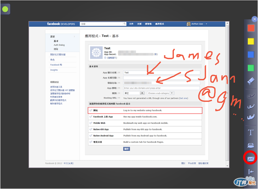This screenshot has width=258, height=189.
Task: Open Insights in the sidebar
Action: pyautogui.click(x=54, y=70)
